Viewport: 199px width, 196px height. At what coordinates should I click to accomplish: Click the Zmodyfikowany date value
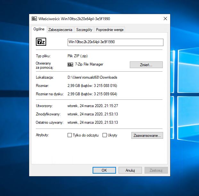tap(93, 114)
